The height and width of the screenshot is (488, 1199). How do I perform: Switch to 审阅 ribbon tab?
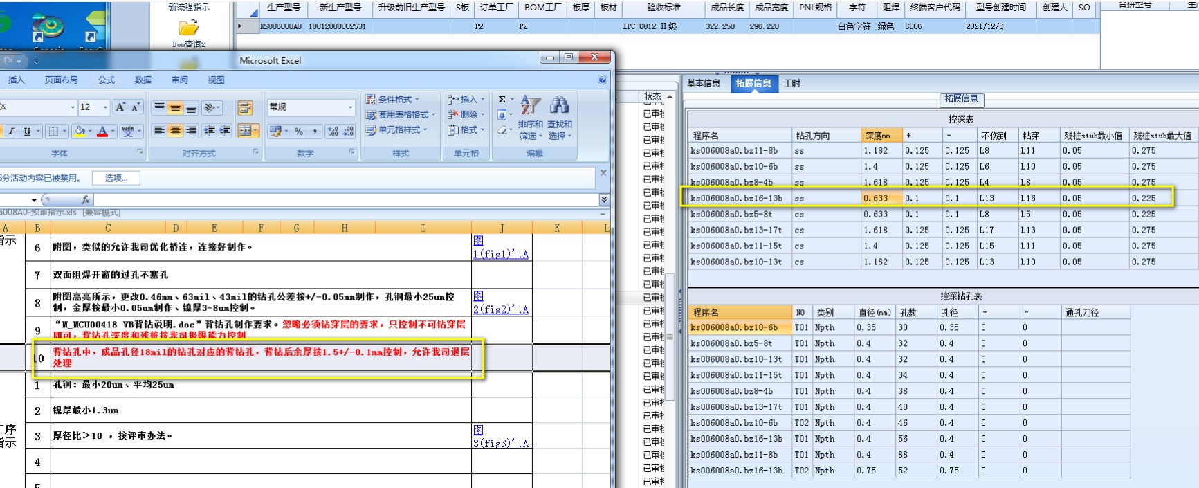pyautogui.click(x=180, y=80)
